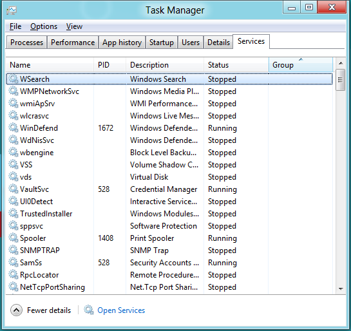Click Running status of SamSs row

coord(222,263)
